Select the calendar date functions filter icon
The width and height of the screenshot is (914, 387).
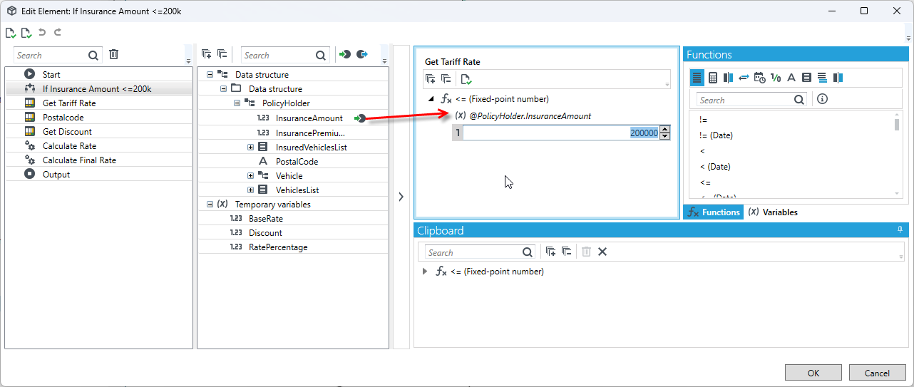point(760,78)
